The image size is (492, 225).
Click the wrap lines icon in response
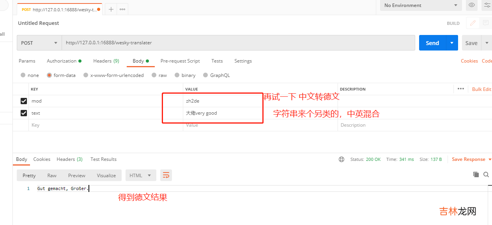tap(166, 175)
